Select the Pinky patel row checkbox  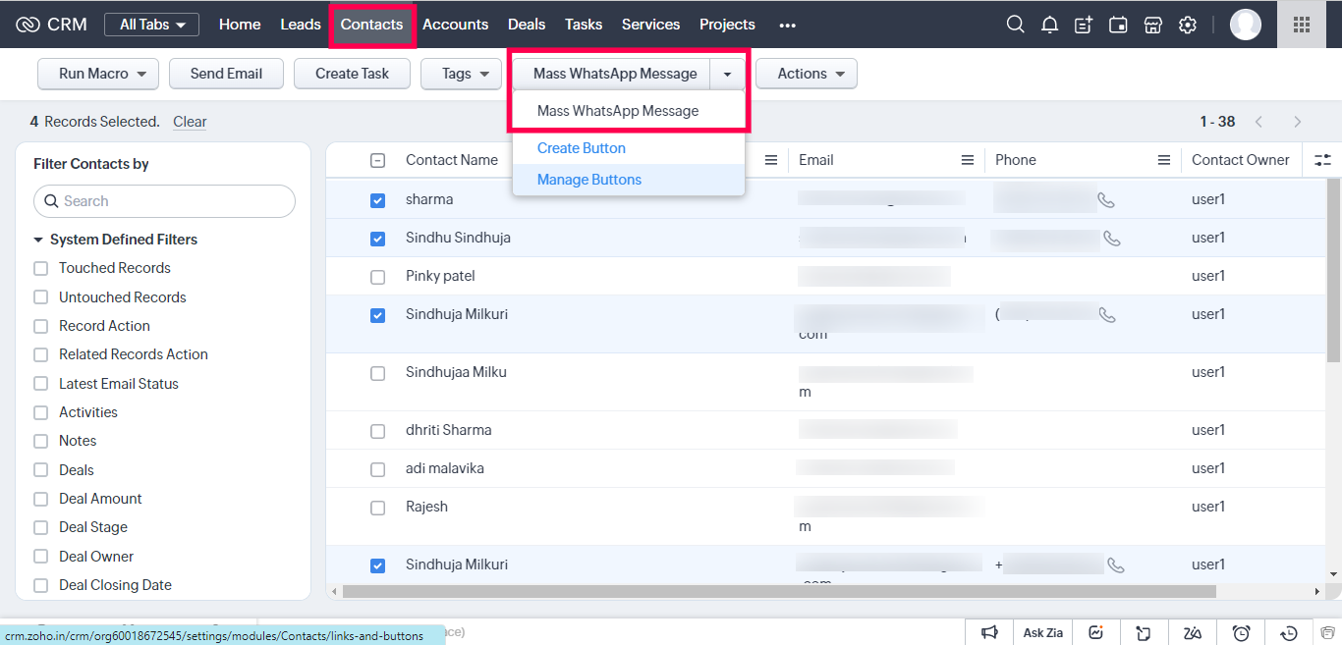point(377,277)
